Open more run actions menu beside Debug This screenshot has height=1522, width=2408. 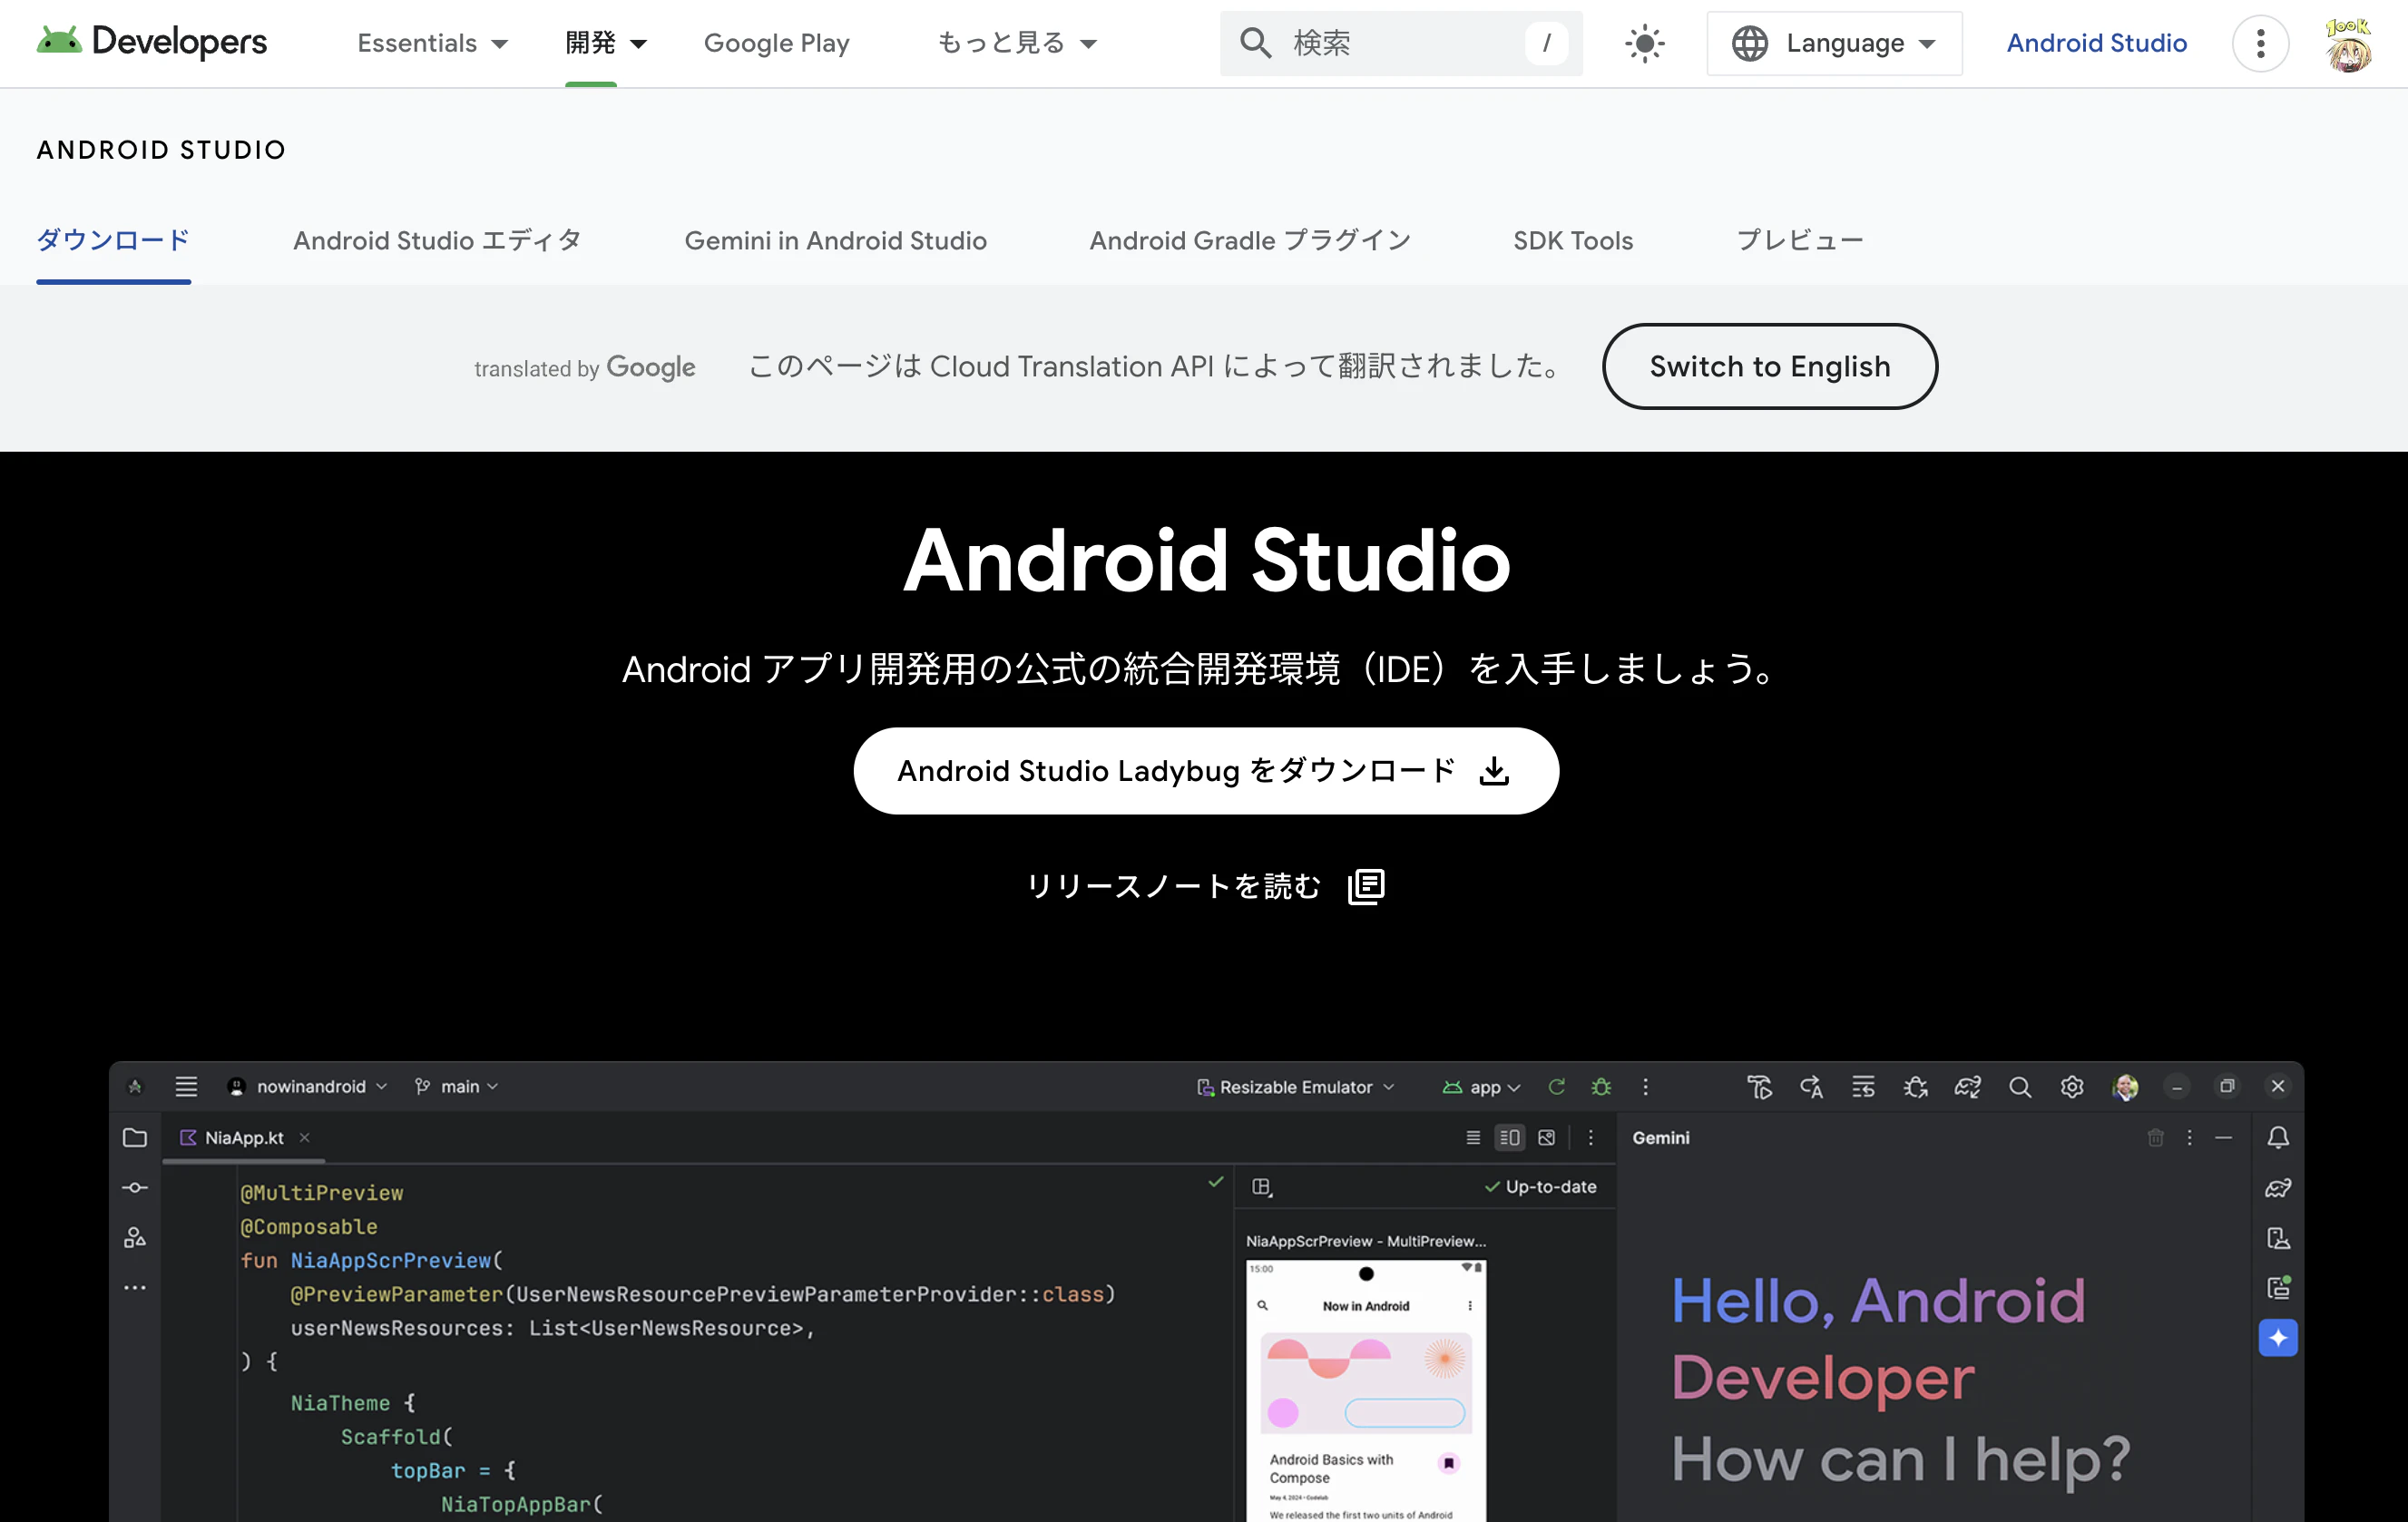tap(1645, 1087)
